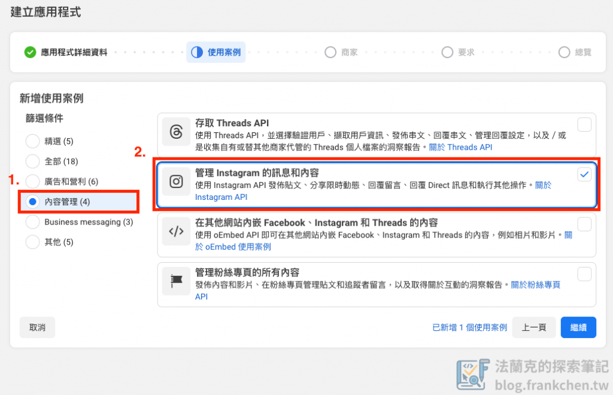Screen dimensions: 613x395
Task: Open the 使用案例 step tab
Action: [216, 52]
